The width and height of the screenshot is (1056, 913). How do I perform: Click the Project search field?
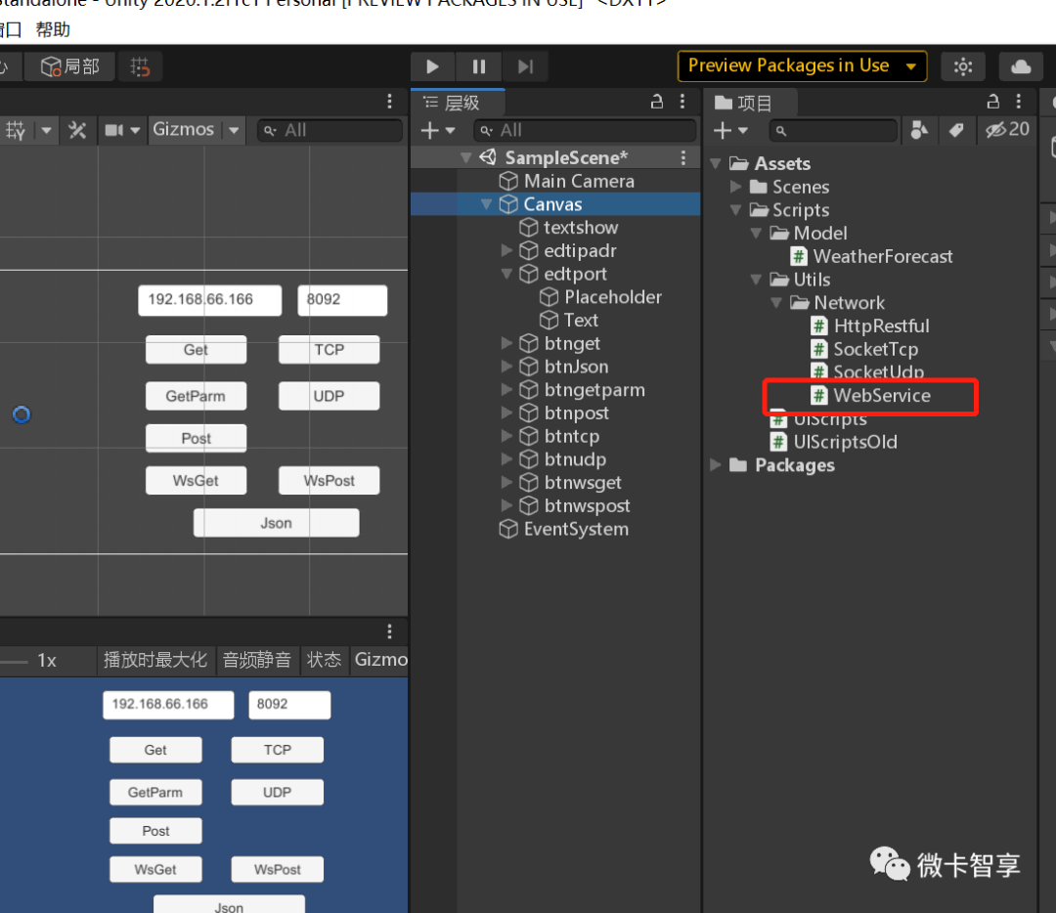(834, 131)
